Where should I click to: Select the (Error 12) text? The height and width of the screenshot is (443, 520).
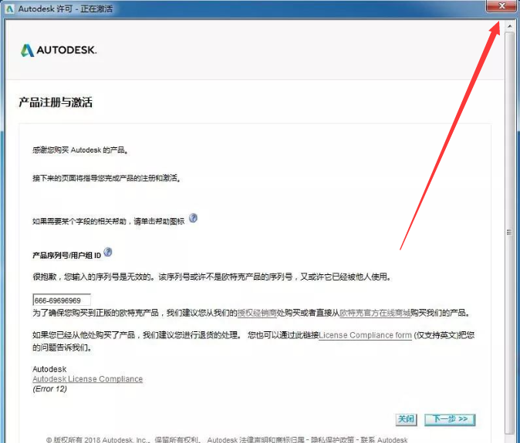click(x=49, y=389)
